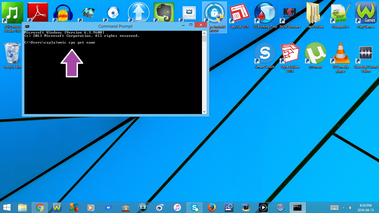Open WavePad Sound Editor shortcut
The height and width of the screenshot is (213, 379).
click(x=366, y=58)
